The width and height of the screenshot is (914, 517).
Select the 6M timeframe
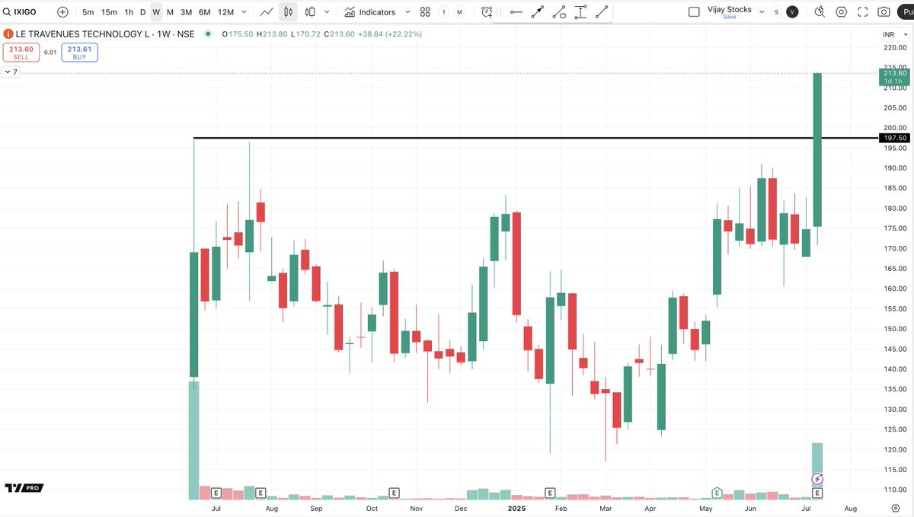tap(205, 12)
